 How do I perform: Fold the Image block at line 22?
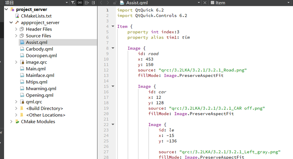tap(113, 124)
